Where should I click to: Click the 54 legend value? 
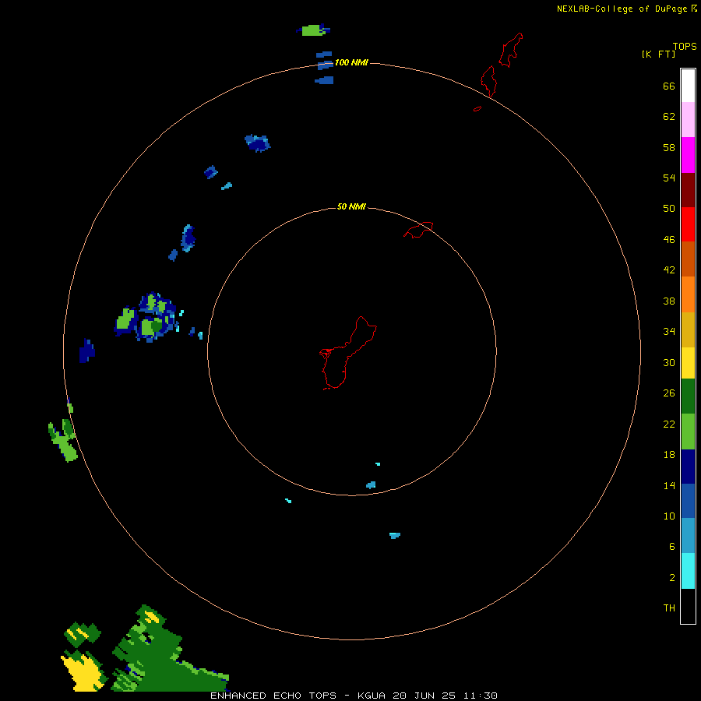pos(669,178)
